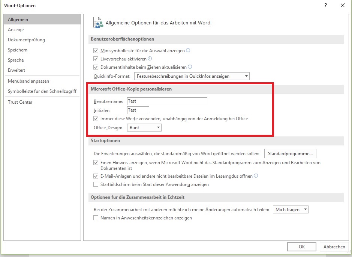Uncheck E-Mail-Anlagen im Lesemodus öffnen

(x=96, y=176)
